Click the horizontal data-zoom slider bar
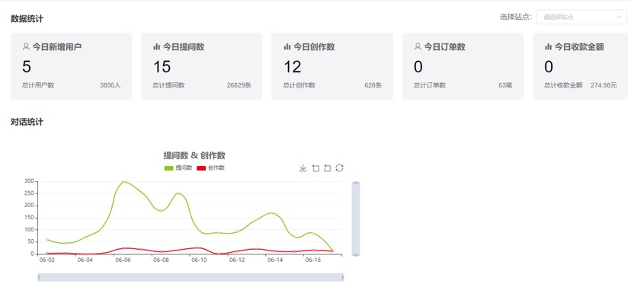The width and height of the screenshot is (631, 297). [x=191, y=277]
